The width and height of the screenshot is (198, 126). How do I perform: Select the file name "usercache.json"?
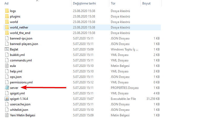(20, 104)
